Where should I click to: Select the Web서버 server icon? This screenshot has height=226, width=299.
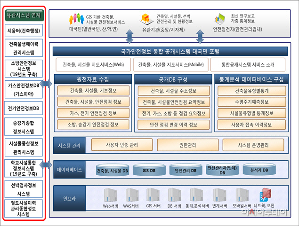click(110, 195)
